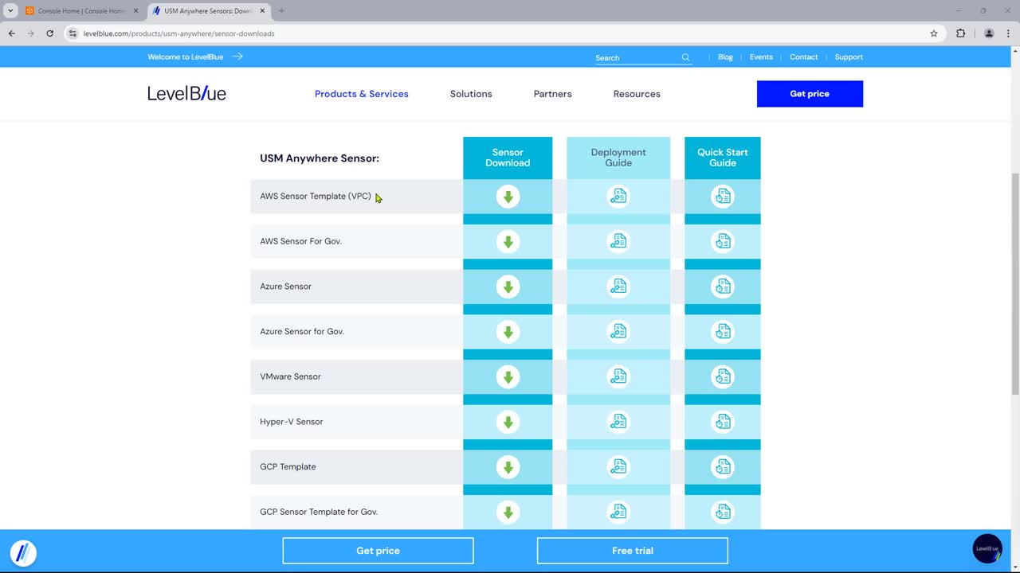Viewport: 1020px width, 573px height.
Task: Open the Hyper-V Sensor quick start guide
Action: (x=723, y=422)
